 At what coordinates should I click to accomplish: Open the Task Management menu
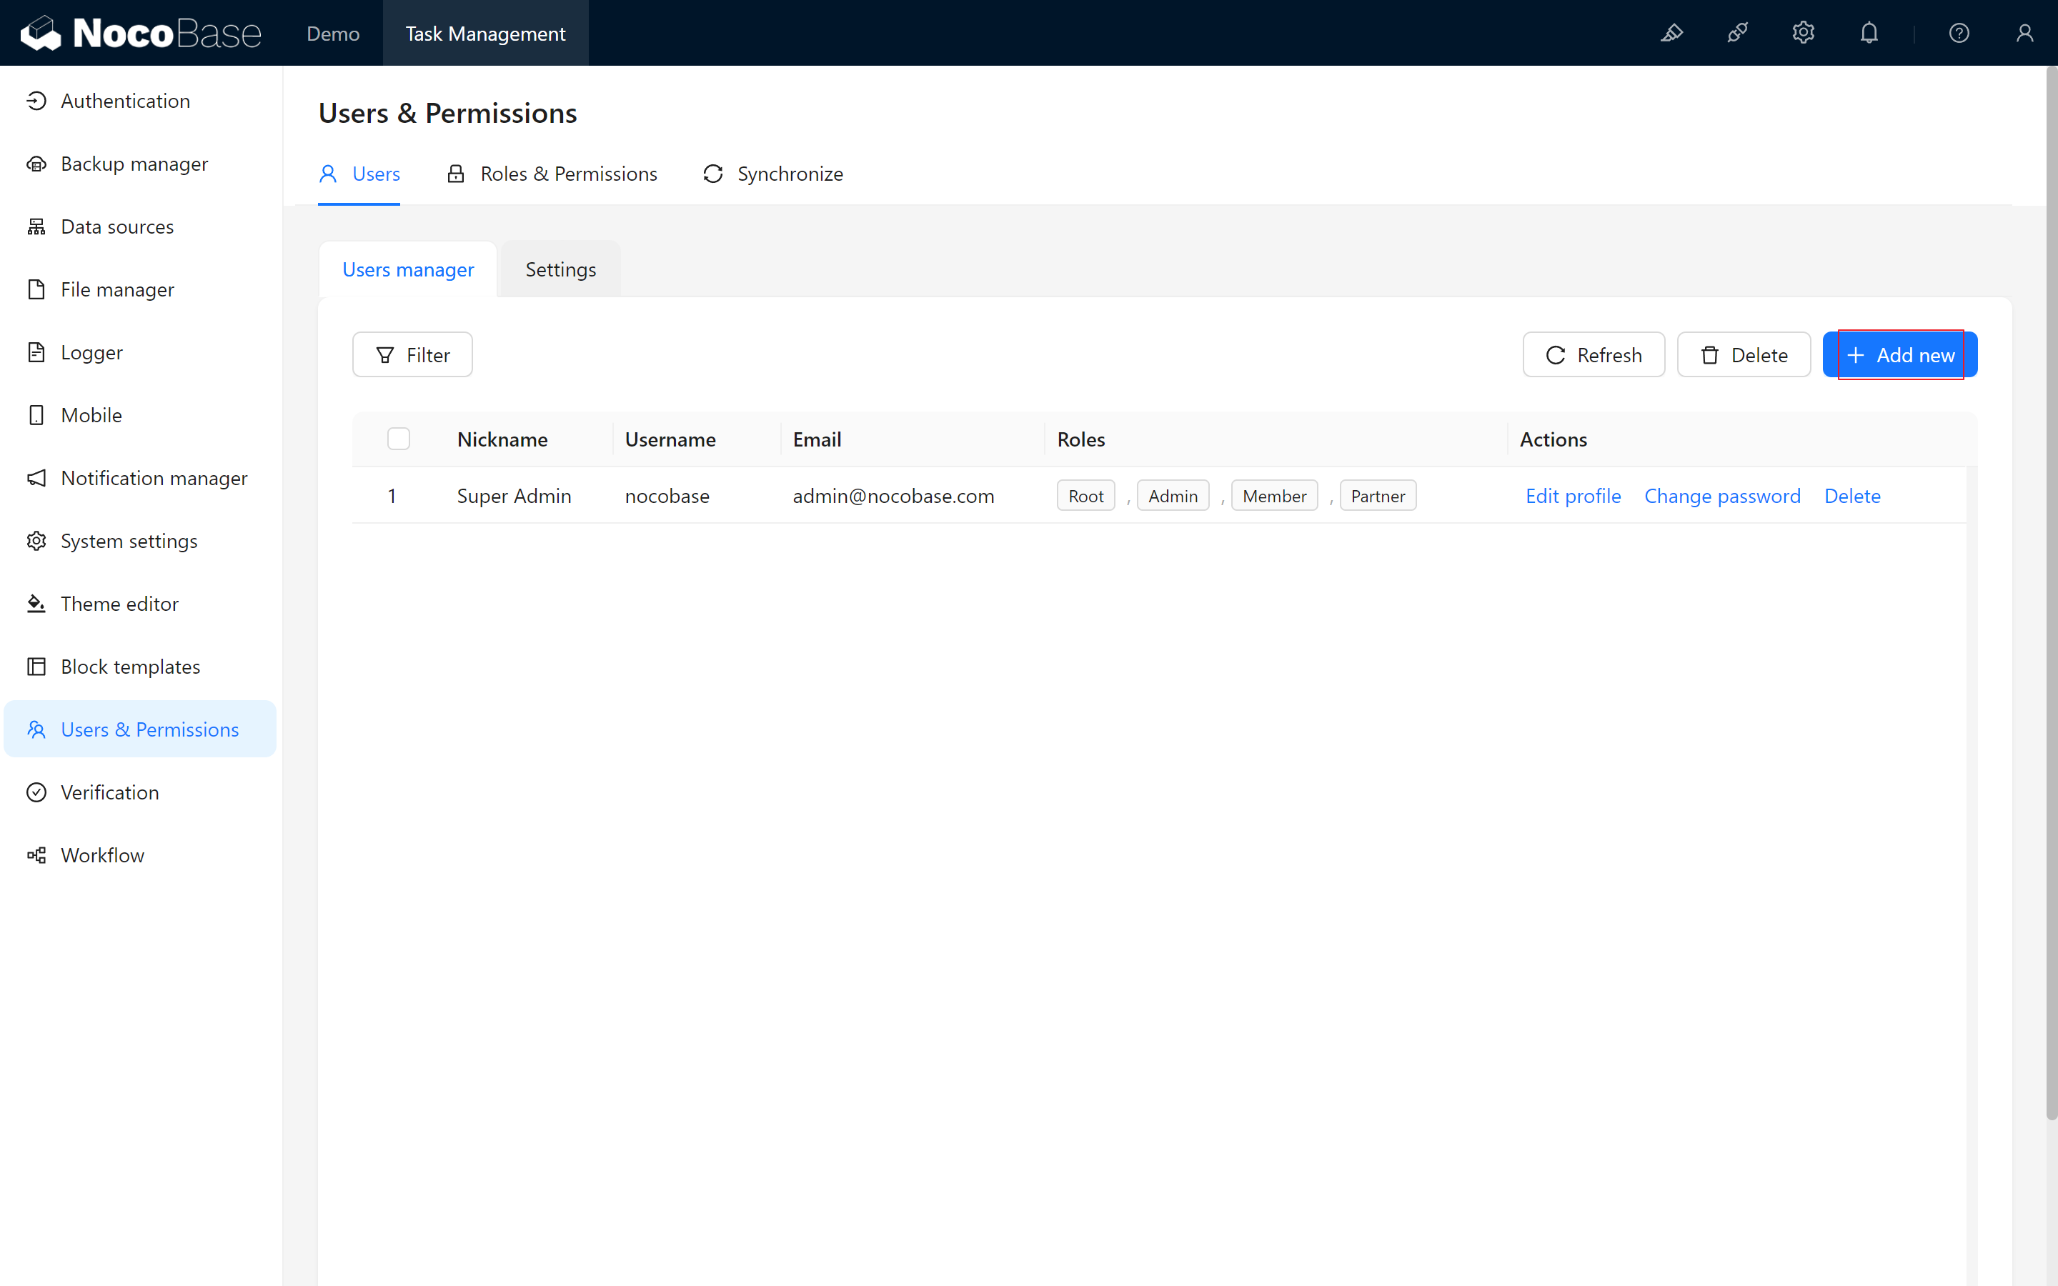(484, 33)
